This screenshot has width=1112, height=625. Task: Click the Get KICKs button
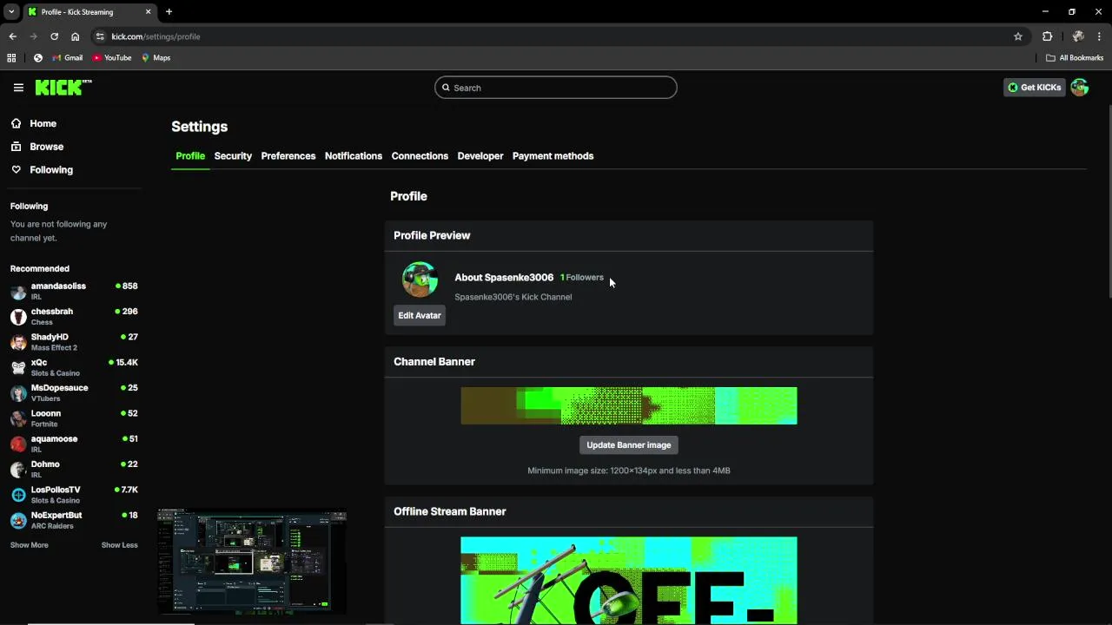click(x=1034, y=88)
